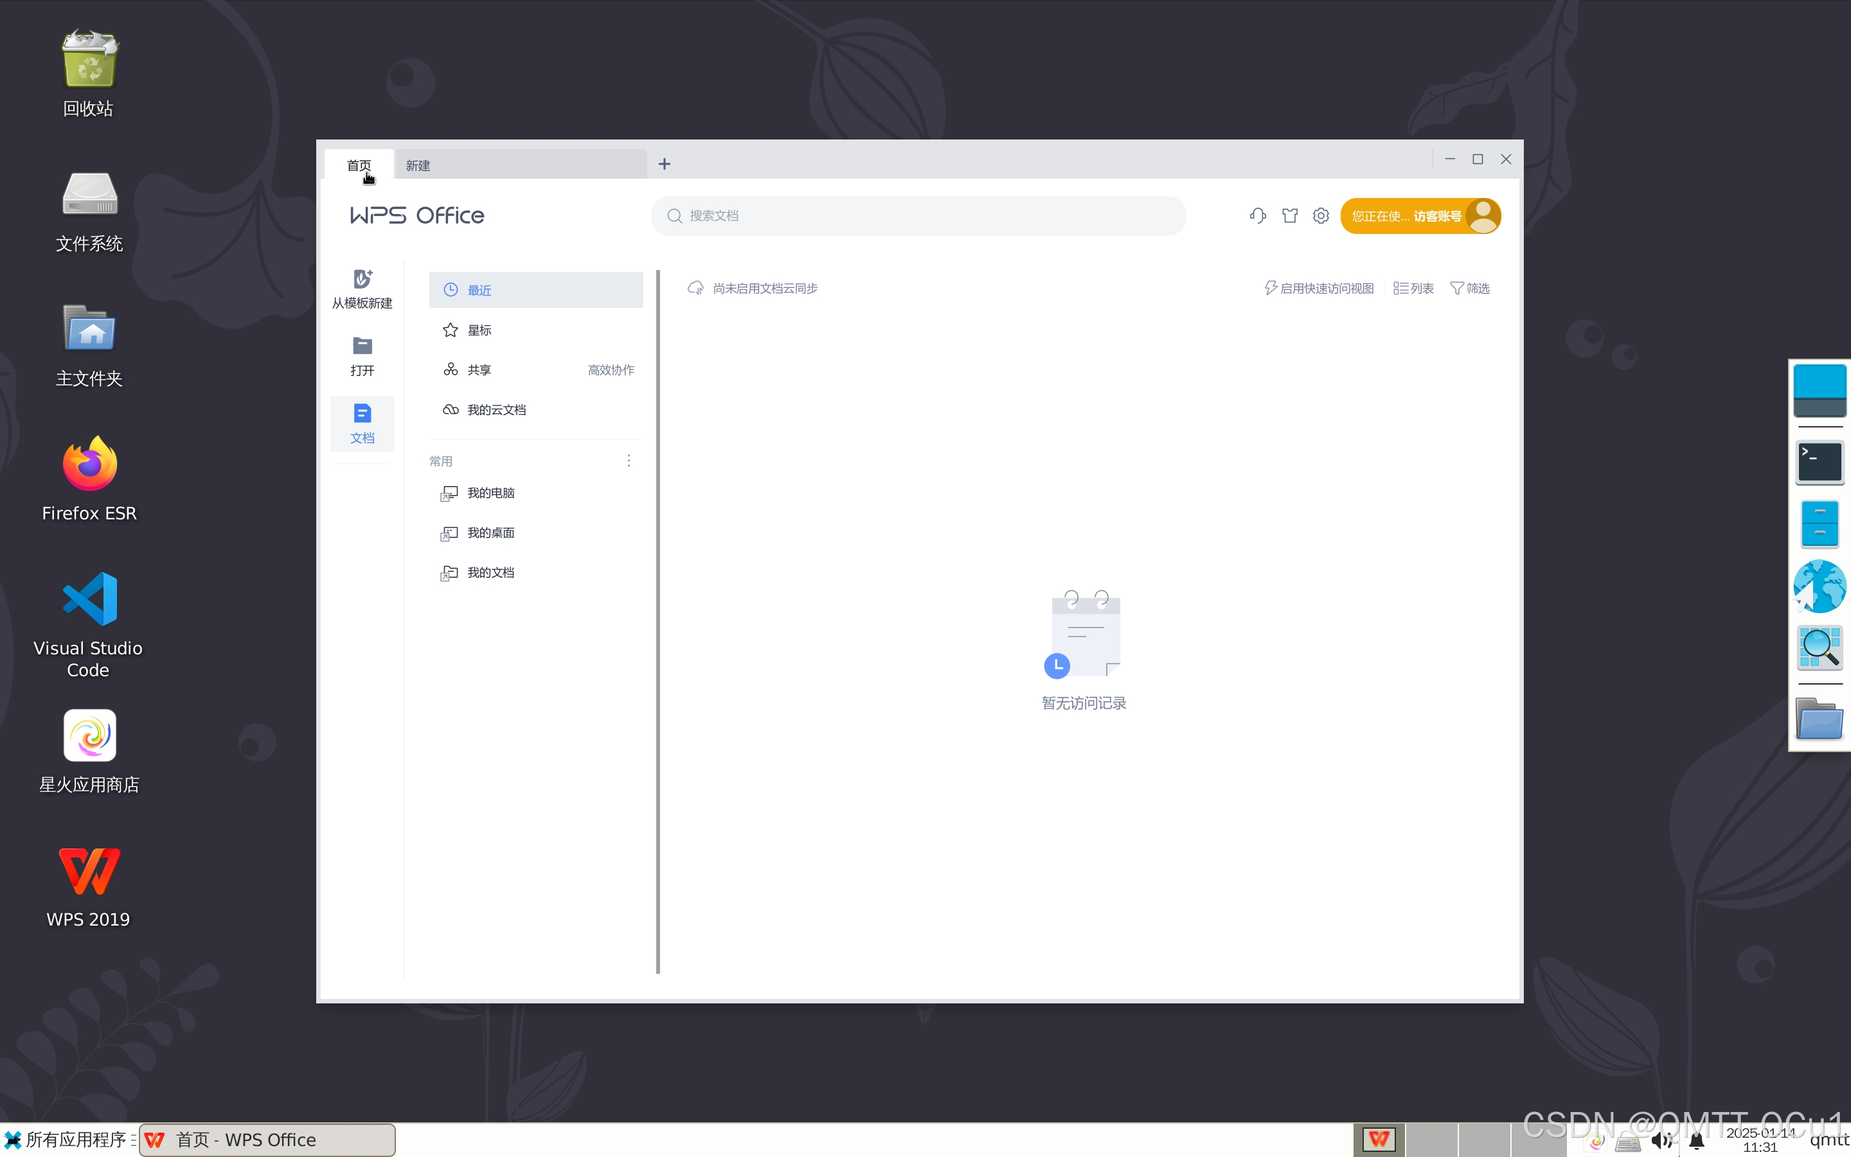Click the cloud sync status icon

pos(695,288)
